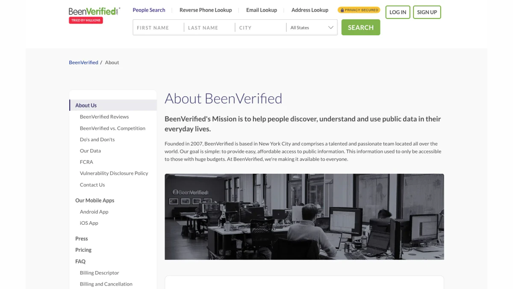The width and height of the screenshot is (513, 289).
Task: Open Do's and Don'ts sidebar link
Action: point(97,140)
